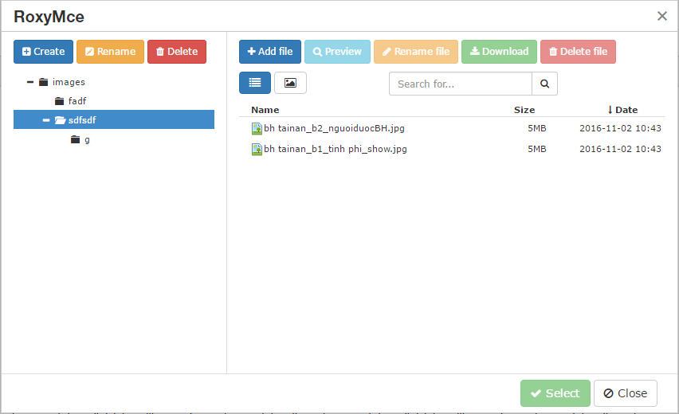Sort files by Size column header
Screen dimensions: 679x414
[x=524, y=110]
